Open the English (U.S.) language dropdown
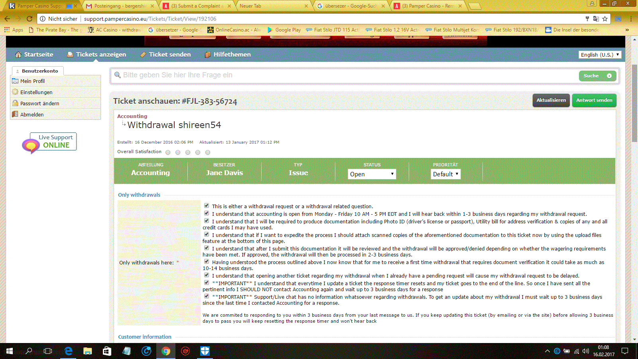This screenshot has height=359, width=638. (x=600, y=55)
